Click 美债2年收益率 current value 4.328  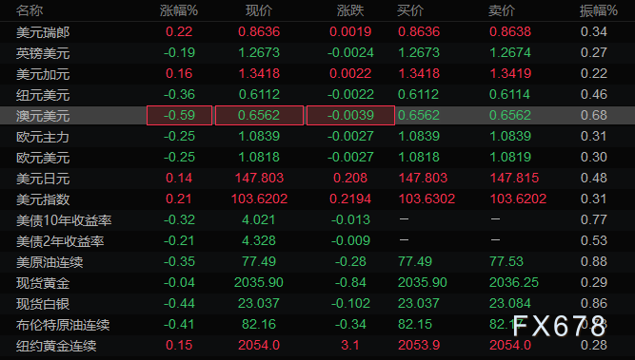259,241
